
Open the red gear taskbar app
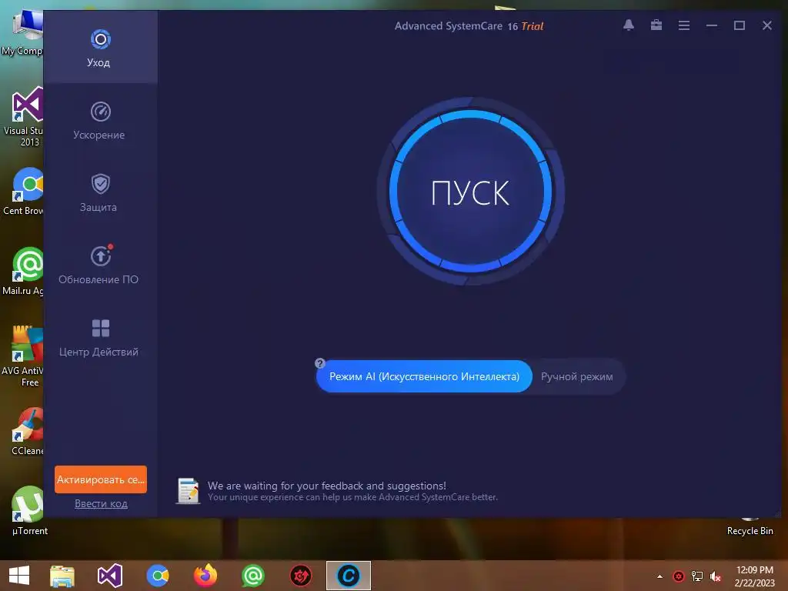[301, 576]
